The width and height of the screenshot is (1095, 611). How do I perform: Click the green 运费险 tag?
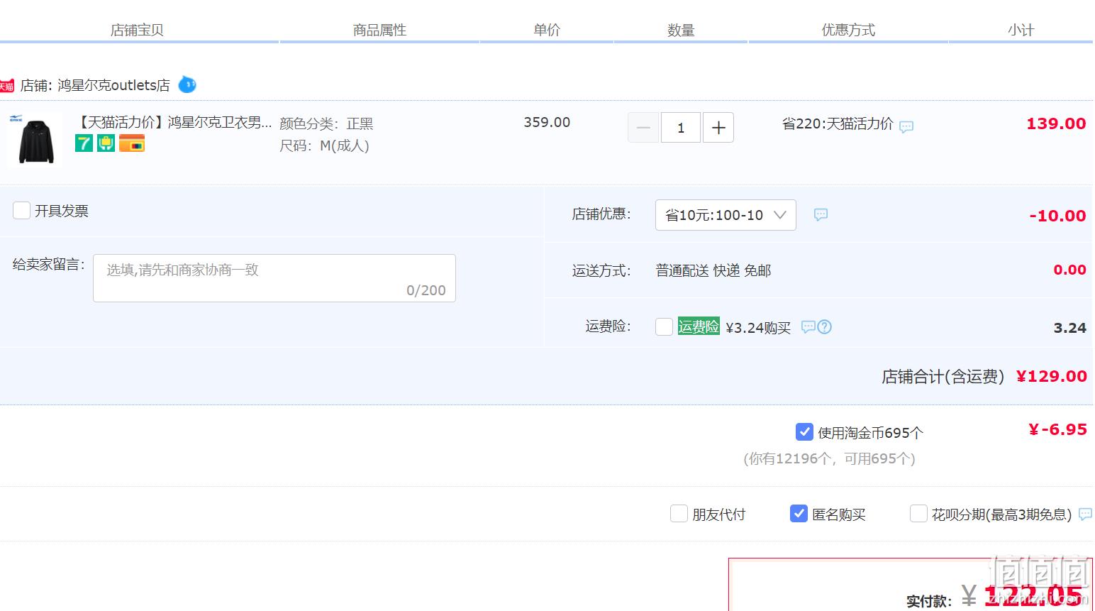(x=699, y=326)
